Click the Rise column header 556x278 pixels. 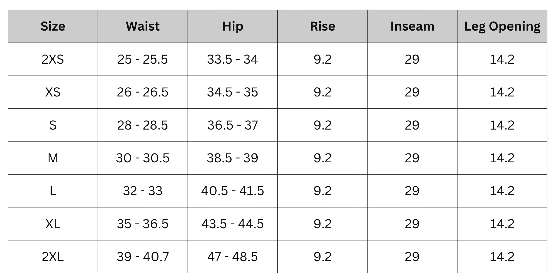coord(322,26)
